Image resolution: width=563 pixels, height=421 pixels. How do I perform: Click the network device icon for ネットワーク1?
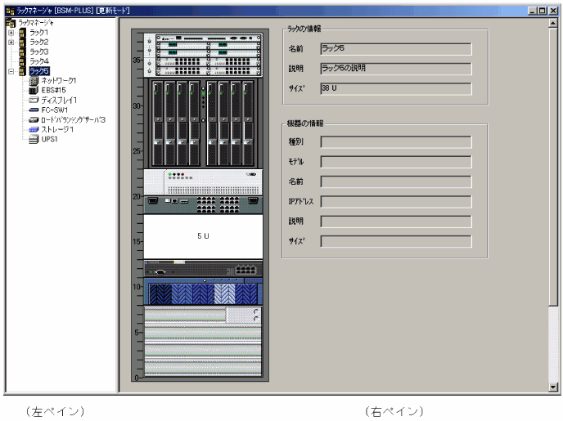[33, 81]
